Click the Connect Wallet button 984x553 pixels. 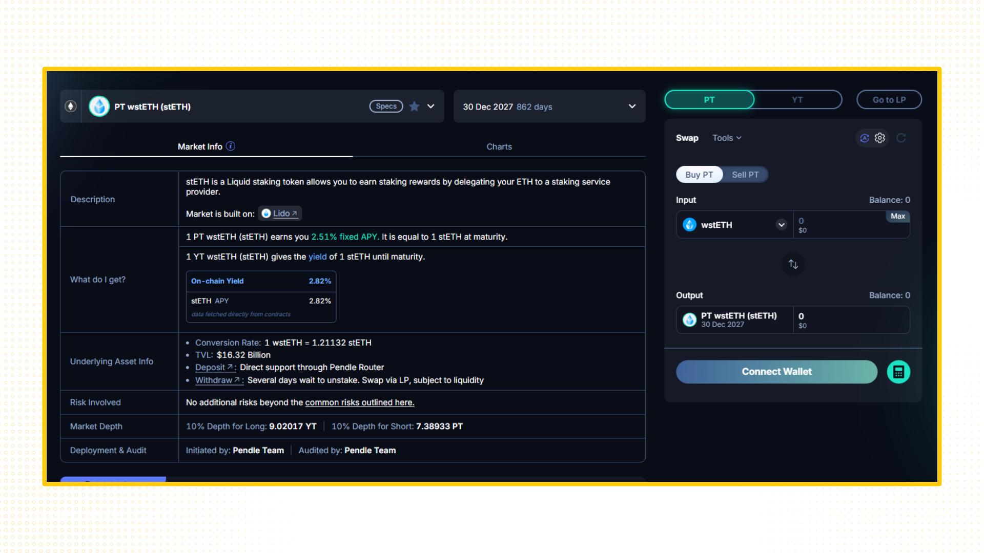point(776,372)
